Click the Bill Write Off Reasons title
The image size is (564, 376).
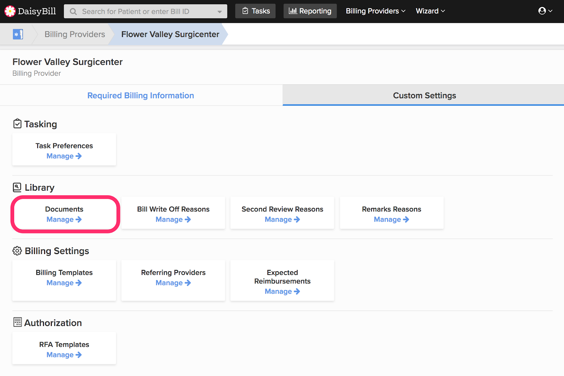173,209
